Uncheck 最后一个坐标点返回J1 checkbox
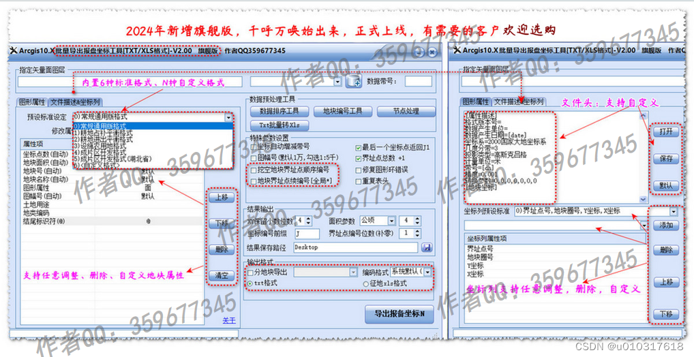 359,147
